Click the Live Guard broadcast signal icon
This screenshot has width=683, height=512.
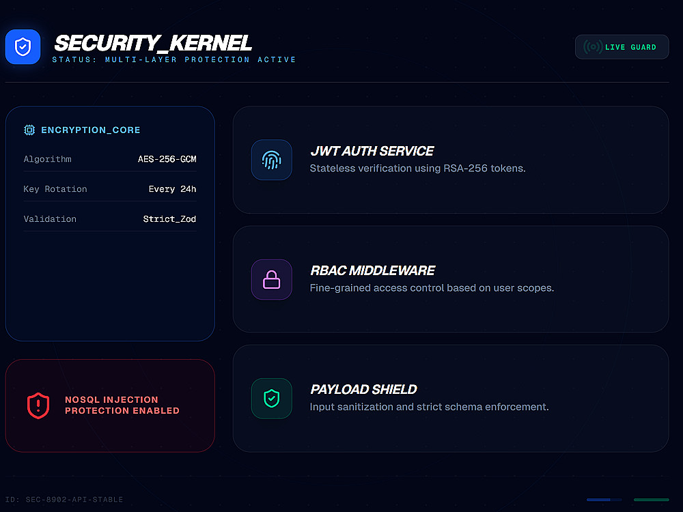pyautogui.click(x=593, y=47)
